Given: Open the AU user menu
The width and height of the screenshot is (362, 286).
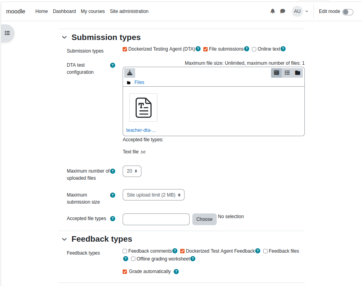Looking at the screenshot, I should (x=300, y=11).
